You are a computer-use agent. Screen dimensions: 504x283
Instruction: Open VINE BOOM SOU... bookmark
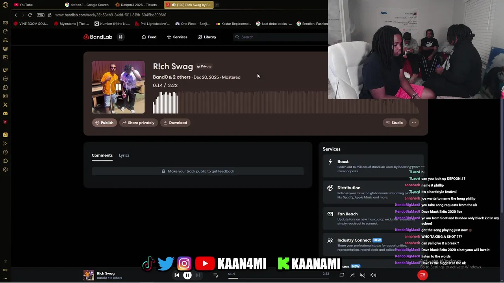tap(31, 24)
